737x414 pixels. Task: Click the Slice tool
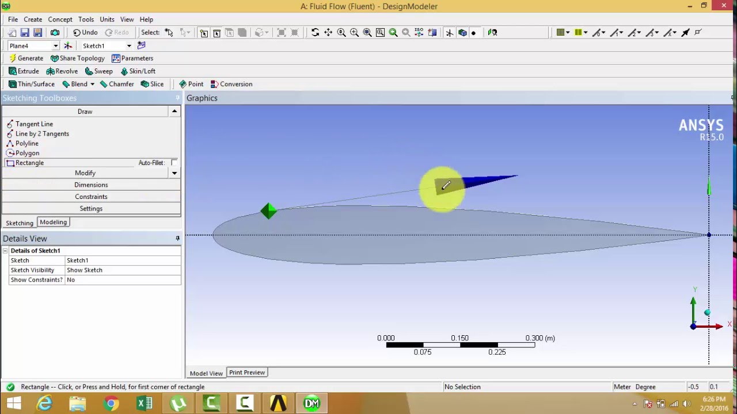153,84
